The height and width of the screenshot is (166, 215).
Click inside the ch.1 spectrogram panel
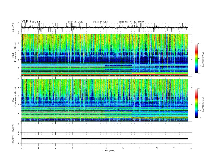pyautogui.click(x=105, y=55)
